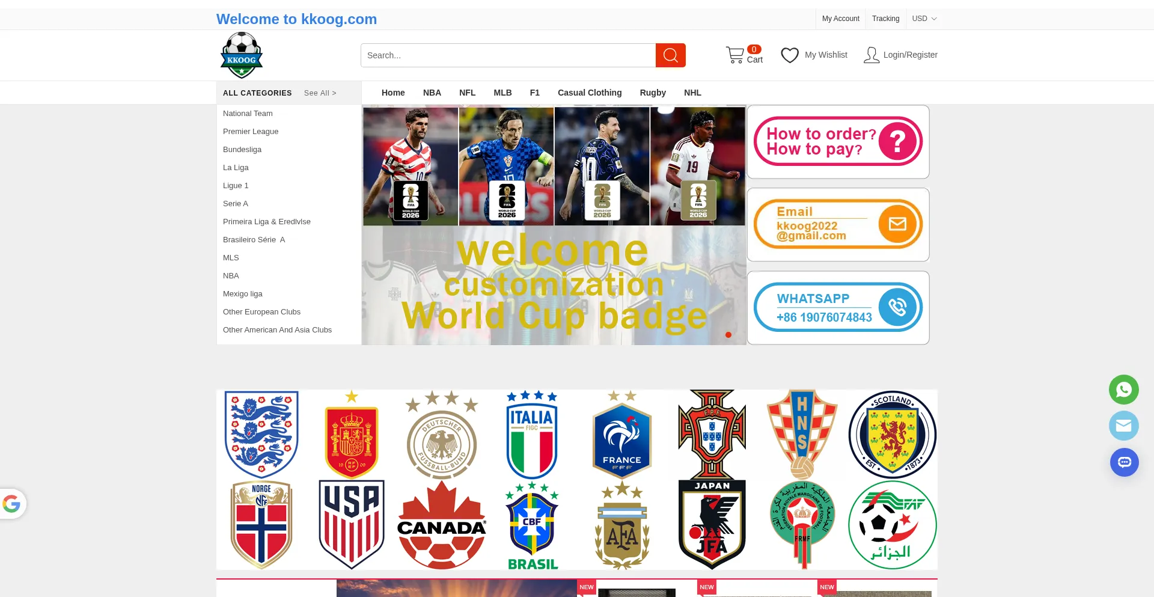Viewport: 1154px width, 597px height.
Task: Open the NBA category in the sidebar list
Action: [x=231, y=276]
